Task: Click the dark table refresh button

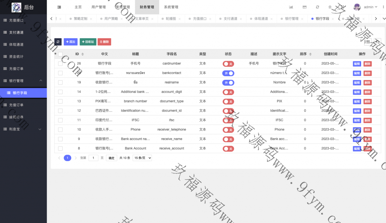Action: click(x=58, y=42)
